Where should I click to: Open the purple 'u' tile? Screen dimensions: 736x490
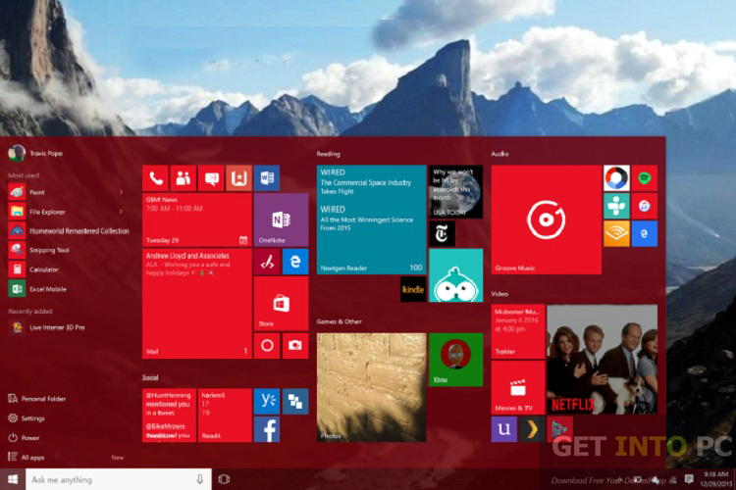coord(503,428)
